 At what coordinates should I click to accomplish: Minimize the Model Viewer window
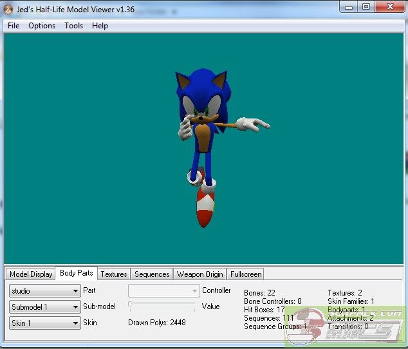[x=349, y=7]
